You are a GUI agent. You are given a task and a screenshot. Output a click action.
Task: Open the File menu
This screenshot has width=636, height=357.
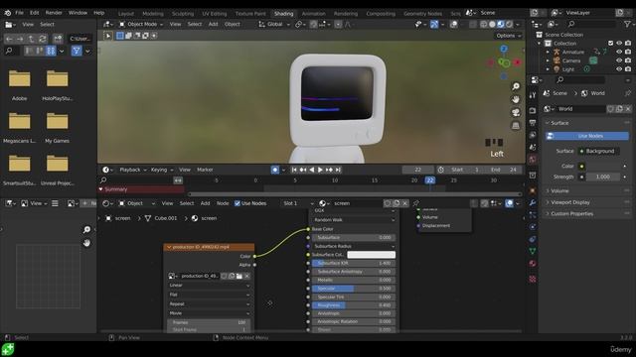pos(19,13)
